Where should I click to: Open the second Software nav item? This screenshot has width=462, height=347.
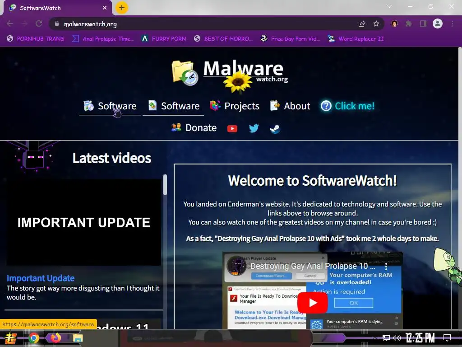(173, 106)
